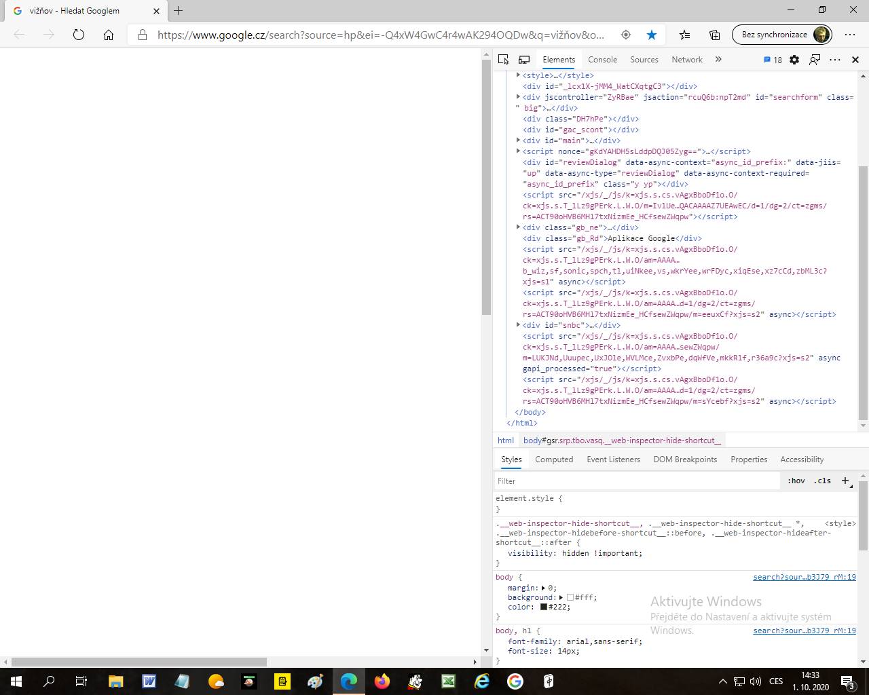The height and width of the screenshot is (695, 869).
Task: Switch to the Console tab
Action: coord(602,60)
